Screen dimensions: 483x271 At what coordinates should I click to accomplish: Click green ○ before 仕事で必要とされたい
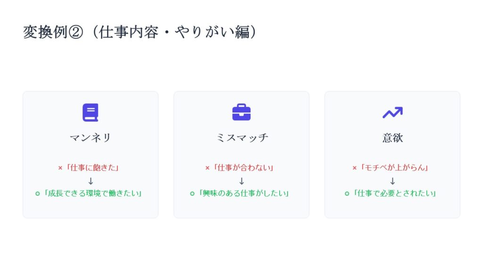click(347, 193)
